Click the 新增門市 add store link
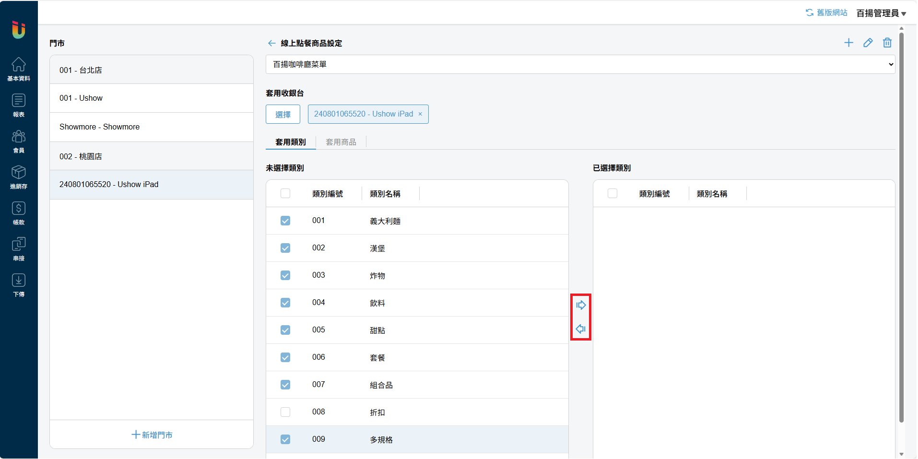918x459 pixels. (x=152, y=435)
